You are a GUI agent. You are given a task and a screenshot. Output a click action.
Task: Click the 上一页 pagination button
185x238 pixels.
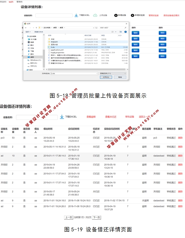click(x=69, y=218)
